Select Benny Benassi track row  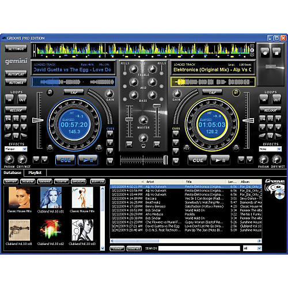click(x=186, y=207)
